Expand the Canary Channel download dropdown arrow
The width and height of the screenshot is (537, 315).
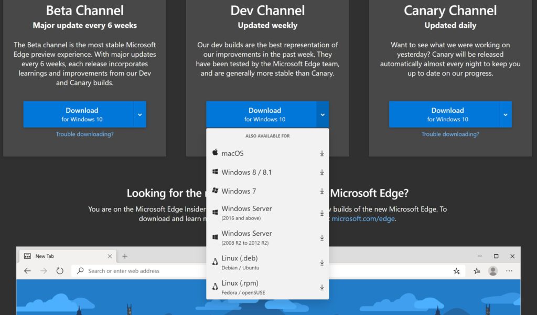point(506,114)
